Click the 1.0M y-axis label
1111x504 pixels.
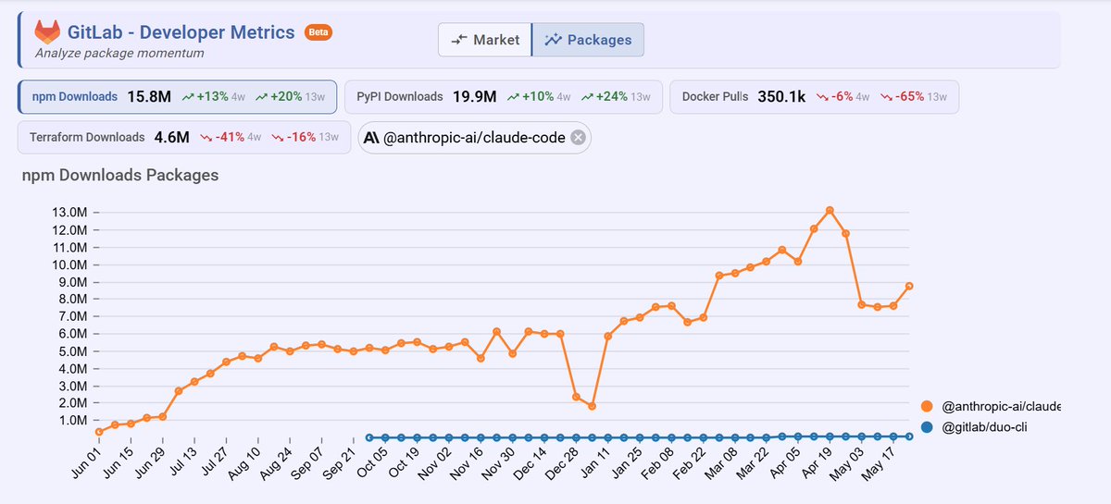71,420
